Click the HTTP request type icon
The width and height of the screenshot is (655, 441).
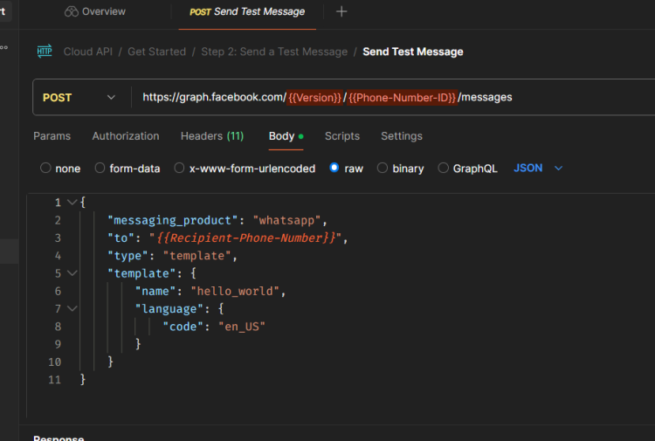click(45, 52)
